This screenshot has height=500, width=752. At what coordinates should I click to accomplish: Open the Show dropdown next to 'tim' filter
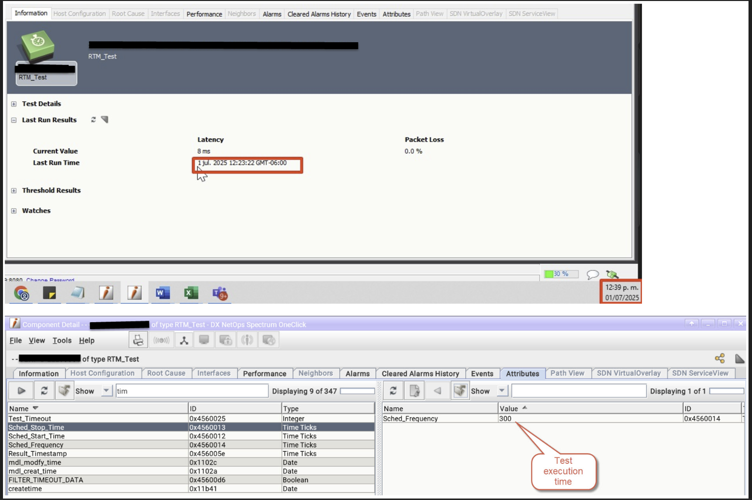pyautogui.click(x=106, y=391)
